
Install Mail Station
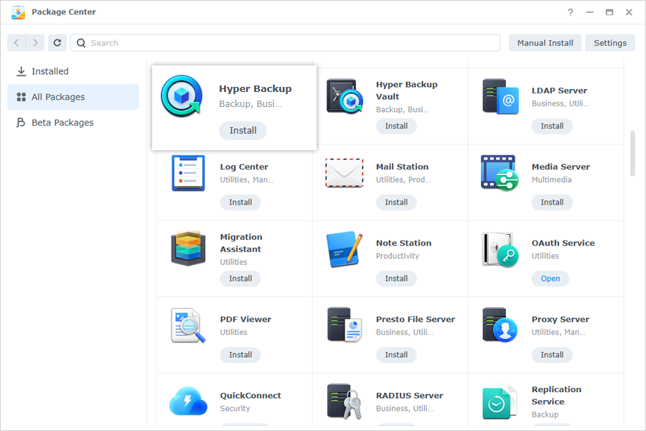click(x=396, y=203)
